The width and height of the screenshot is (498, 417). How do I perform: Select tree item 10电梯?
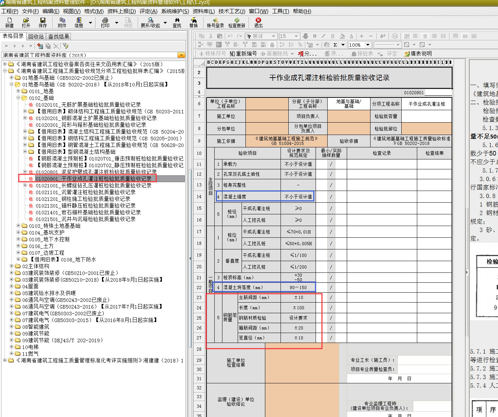[30, 347]
